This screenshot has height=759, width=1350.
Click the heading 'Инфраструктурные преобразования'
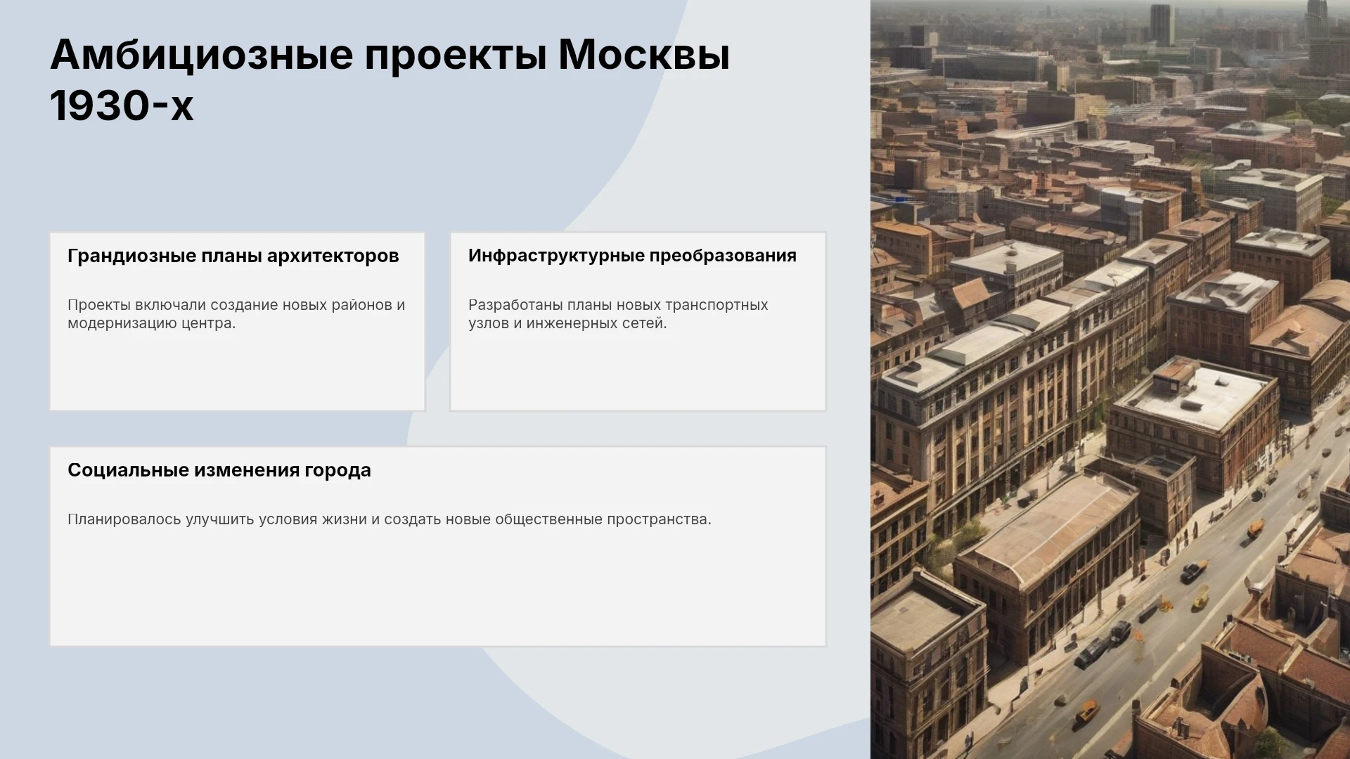[632, 255]
